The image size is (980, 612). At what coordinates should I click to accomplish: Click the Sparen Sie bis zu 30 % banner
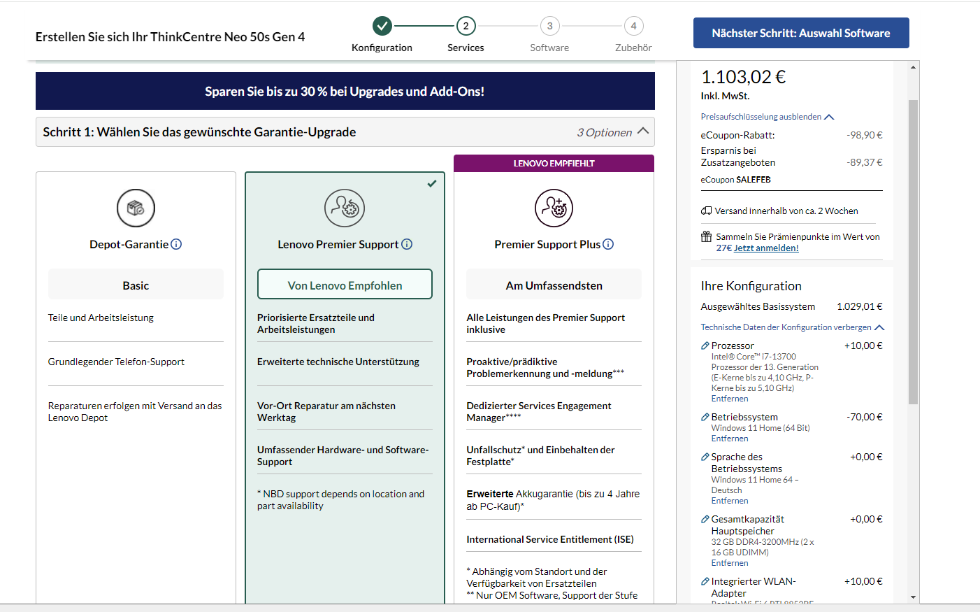tap(345, 91)
